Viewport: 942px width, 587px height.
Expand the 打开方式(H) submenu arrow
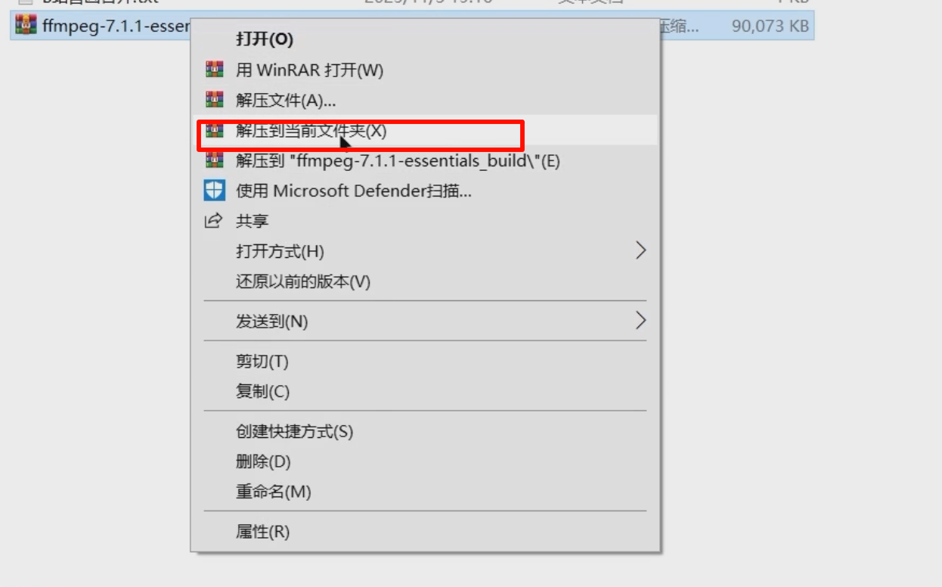click(x=640, y=250)
